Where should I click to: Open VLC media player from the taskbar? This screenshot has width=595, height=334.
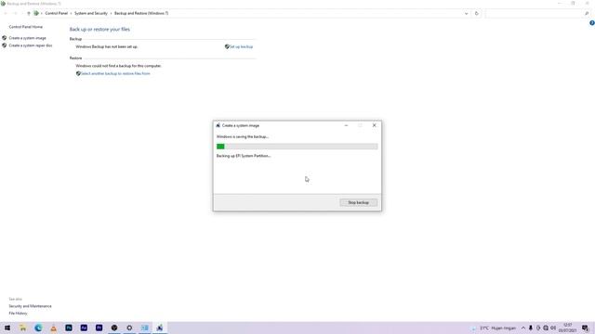click(53, 328)
